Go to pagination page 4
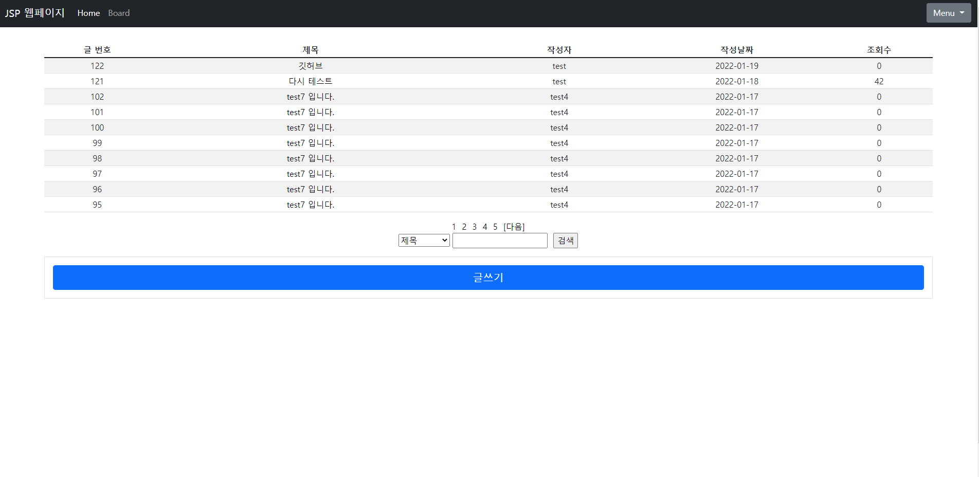Viewport: 979px width, 477px height. click(485, 227)
